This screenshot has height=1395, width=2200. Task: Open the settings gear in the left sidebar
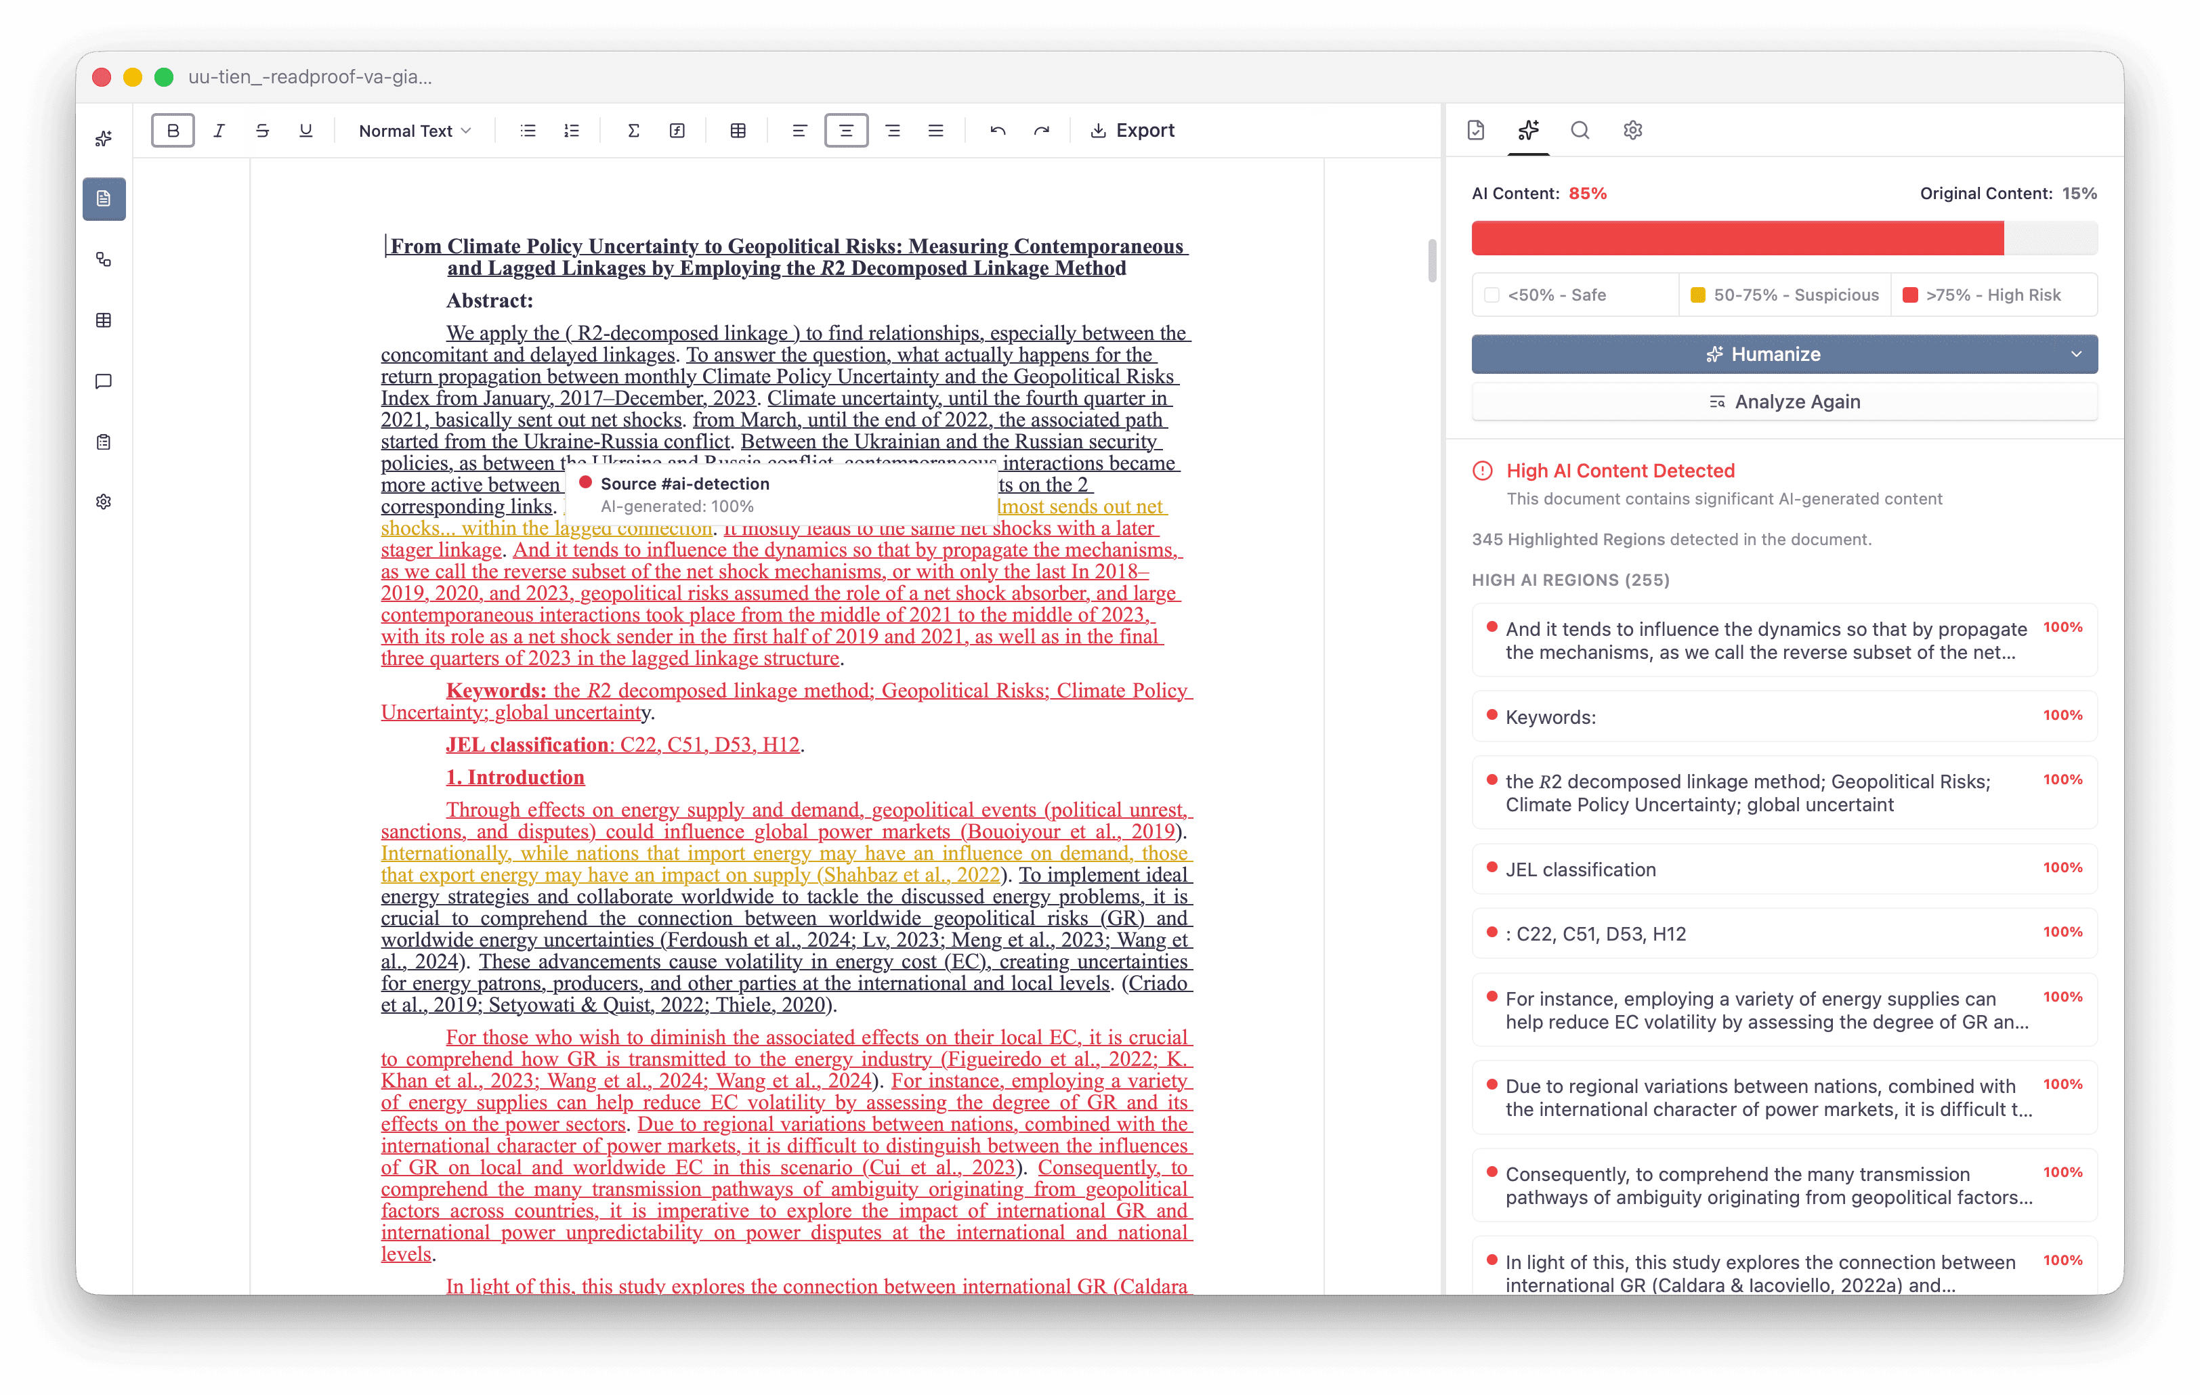(x=103, y=502)
